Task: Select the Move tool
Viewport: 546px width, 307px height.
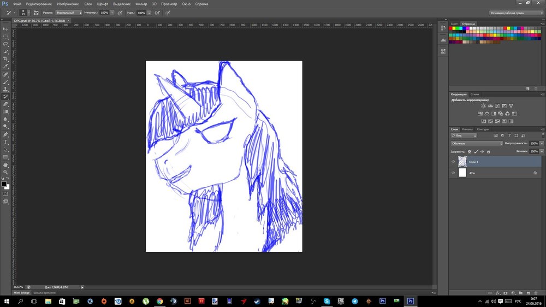Action: [5, 29]
